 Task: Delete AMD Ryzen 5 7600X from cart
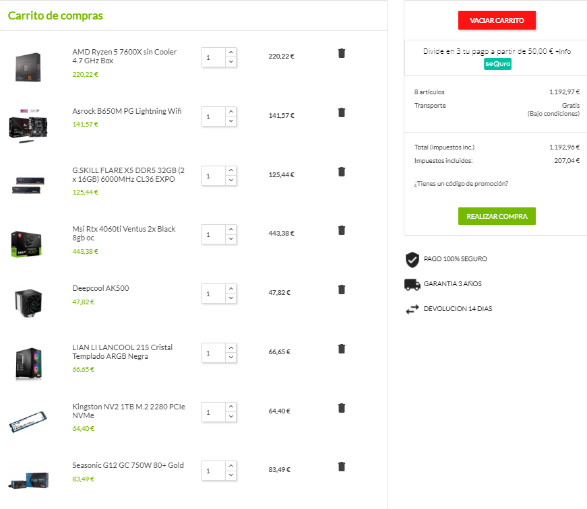pos(342,53)
